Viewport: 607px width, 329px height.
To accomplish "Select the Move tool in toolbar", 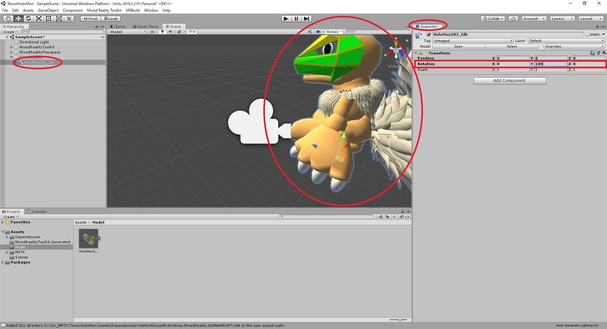I will (x=18, y=19).
